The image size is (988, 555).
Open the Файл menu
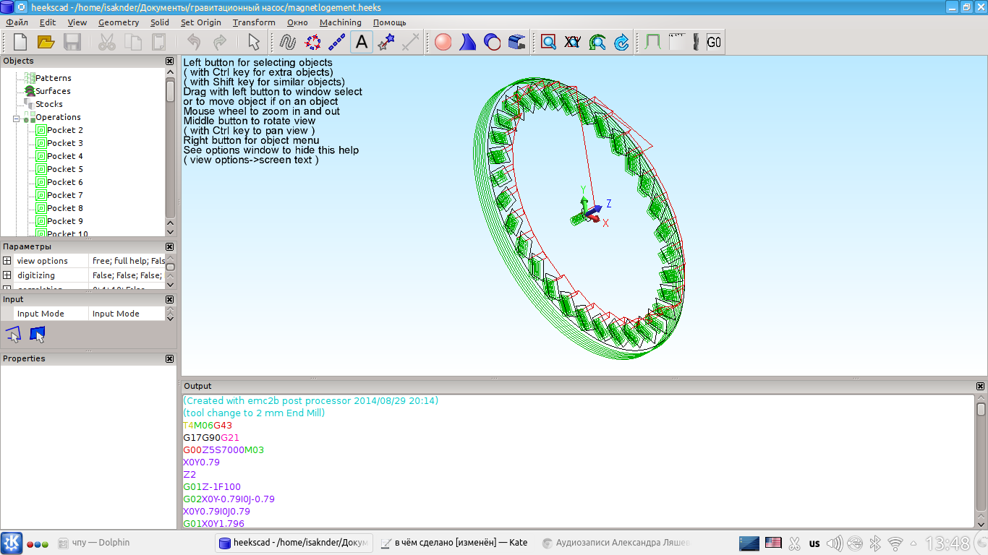(17, 22)
